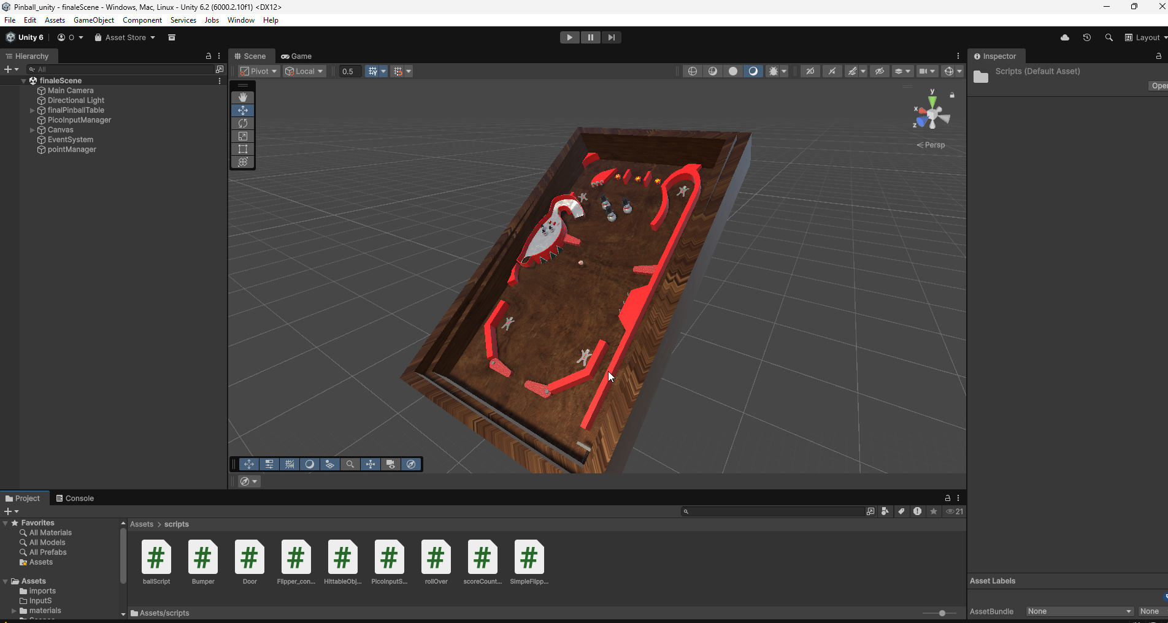This screenshot has height=623, width=1168.
Task: Select the Rotate tool in Scene toolbar
Action: click(x=242, y=123)
